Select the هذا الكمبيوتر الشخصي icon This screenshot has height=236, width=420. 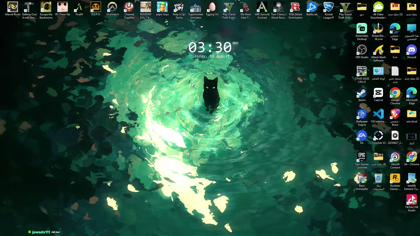coord(411,31)
